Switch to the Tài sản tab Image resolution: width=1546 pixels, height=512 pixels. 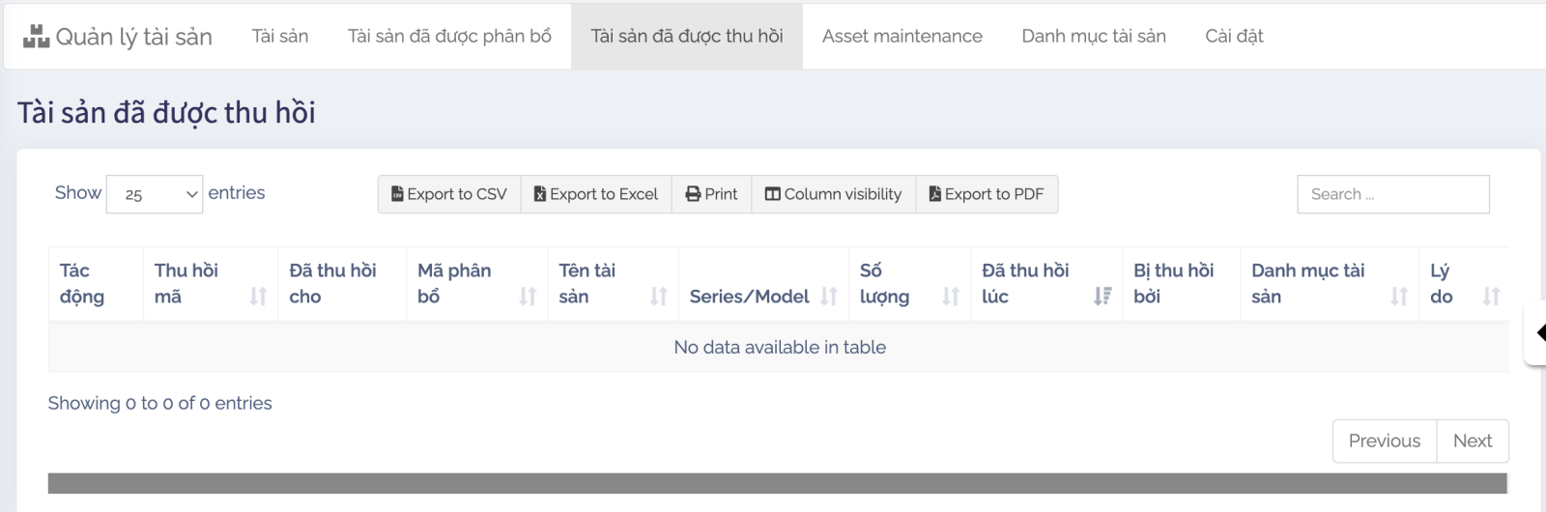pos(280,36)
